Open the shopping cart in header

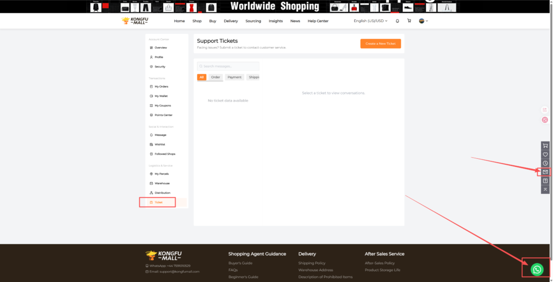[x=409, y=21]
